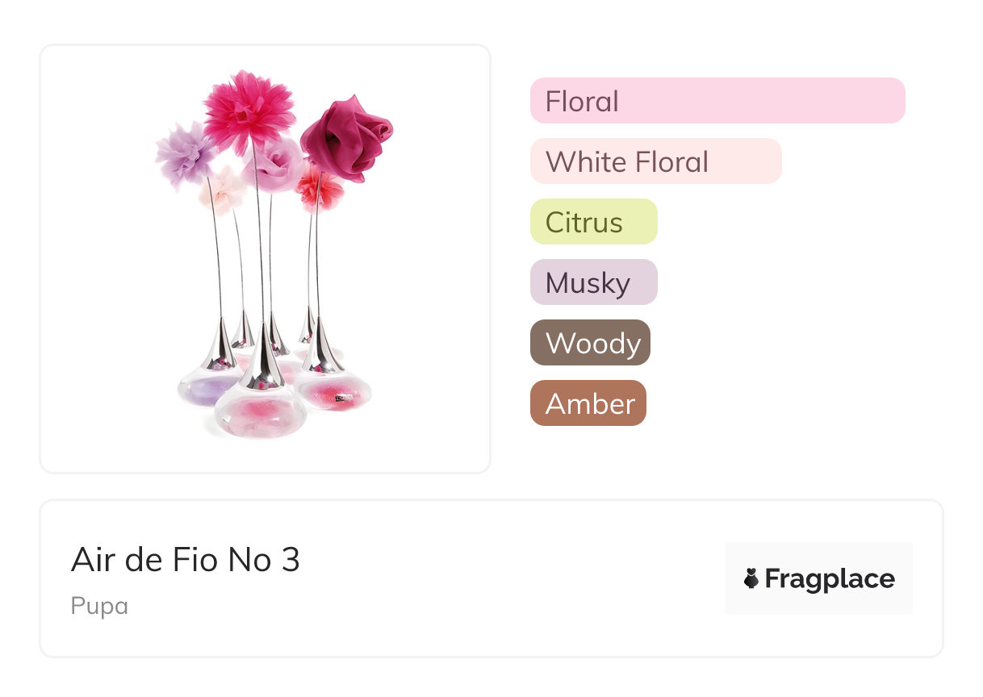Pick the Amber accord tag
The image size is (983, 697).
click(x=588, y=403)
